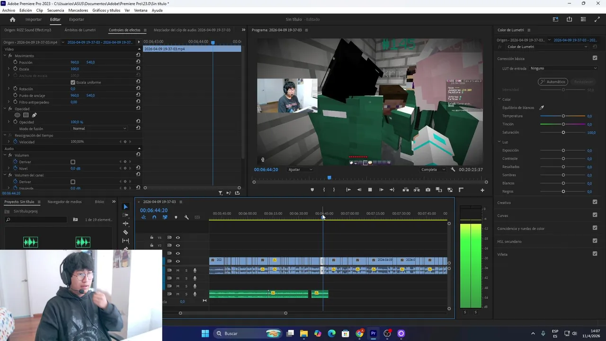606x341 pixels.
Task: Open timeline display settings wrench
Action: [x=187, y=217]
